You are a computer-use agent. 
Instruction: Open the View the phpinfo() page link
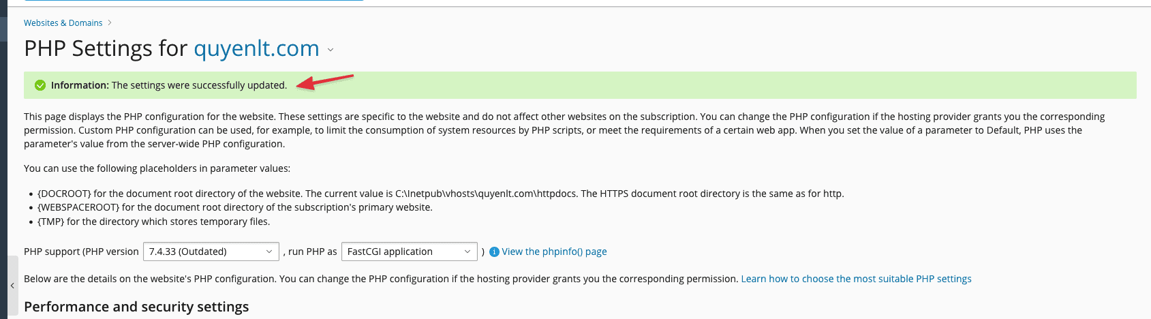click(x=554, y=252)
